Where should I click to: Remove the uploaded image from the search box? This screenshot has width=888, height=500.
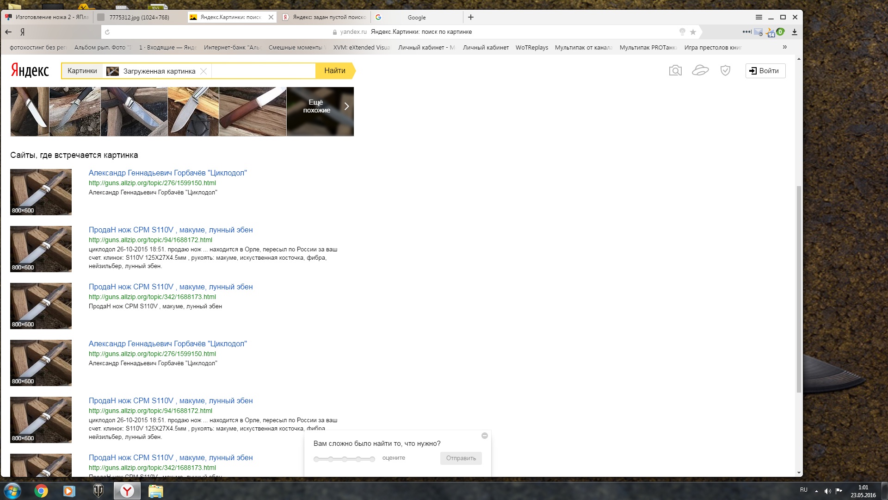(203, 71)
